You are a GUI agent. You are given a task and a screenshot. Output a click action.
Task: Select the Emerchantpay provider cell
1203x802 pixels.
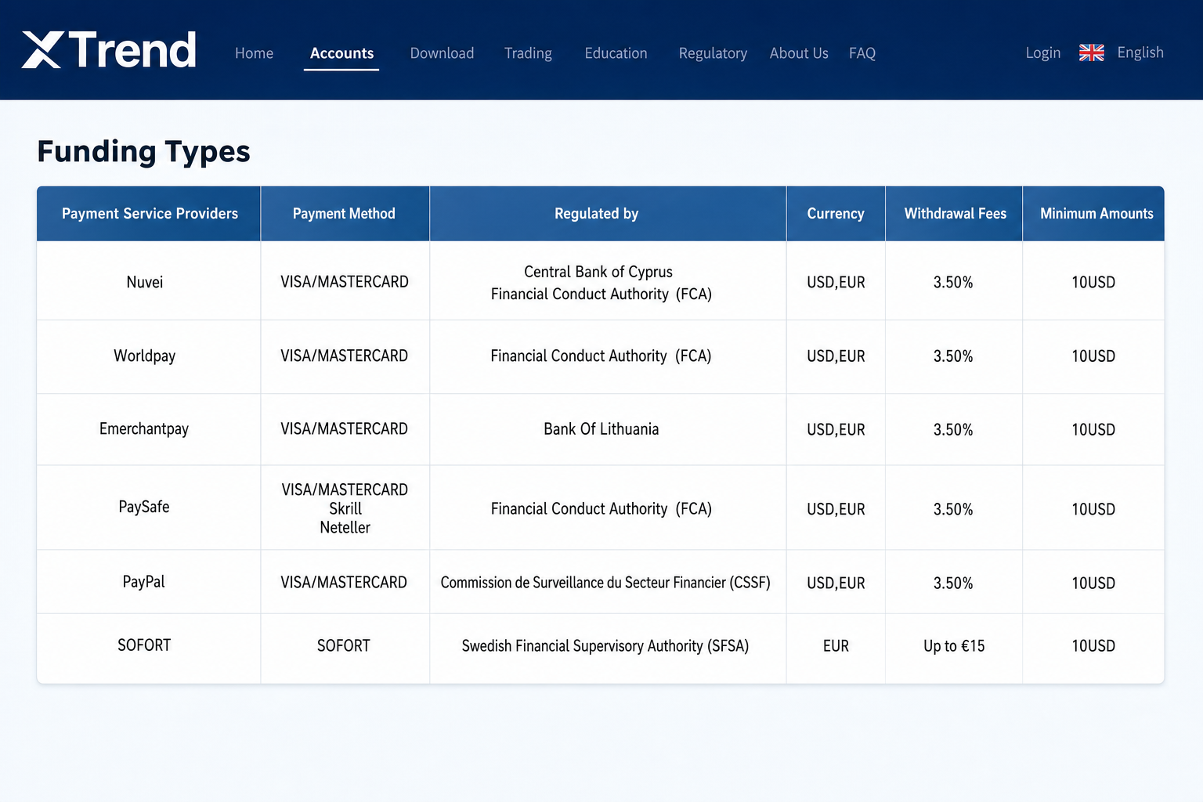tap(149, 429)
